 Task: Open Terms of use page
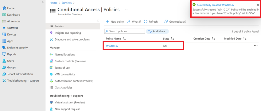click(x=62, y=68)
